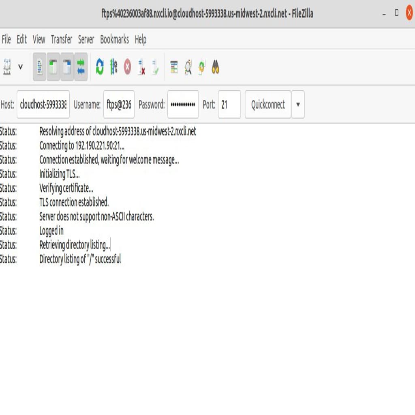This screenshot has height=415, width=415.
Task: Select the 'Resolving address of cloudhost' log line
Action: click(118, 131)
